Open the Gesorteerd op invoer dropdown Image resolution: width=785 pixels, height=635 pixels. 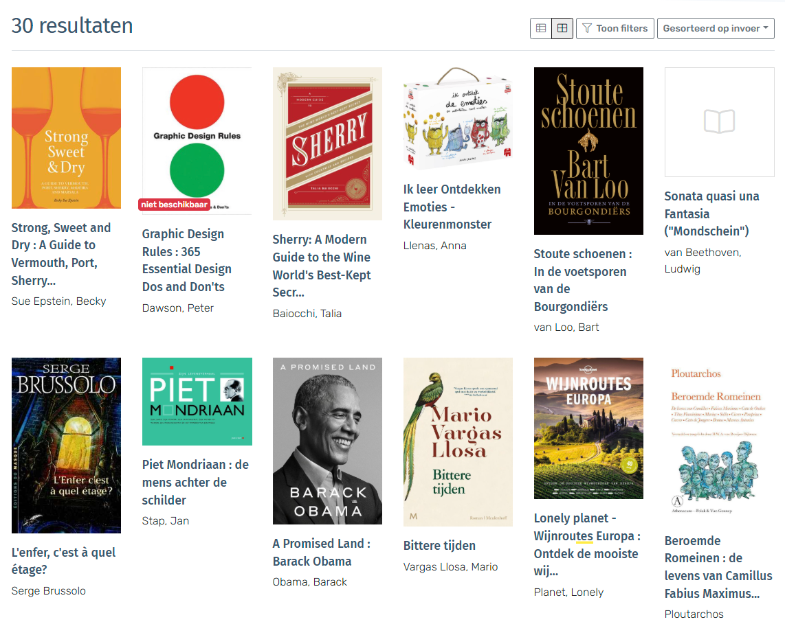tap(716, 28)
